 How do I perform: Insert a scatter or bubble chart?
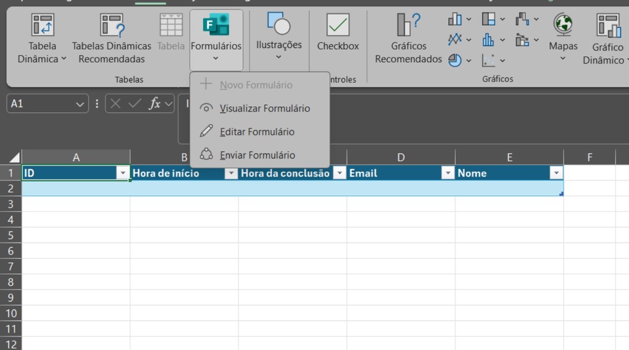pos(488,60)
